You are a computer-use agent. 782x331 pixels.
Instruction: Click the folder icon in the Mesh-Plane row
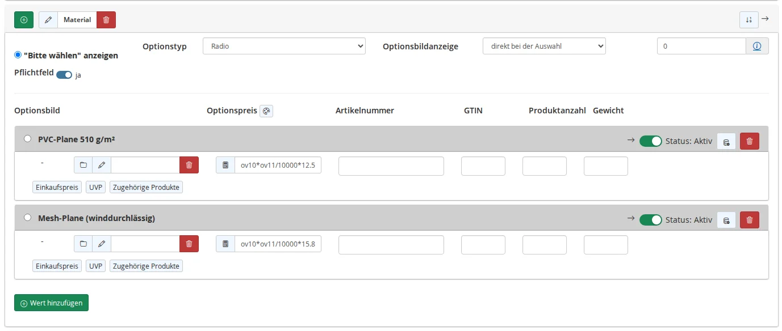pos(83,244)
